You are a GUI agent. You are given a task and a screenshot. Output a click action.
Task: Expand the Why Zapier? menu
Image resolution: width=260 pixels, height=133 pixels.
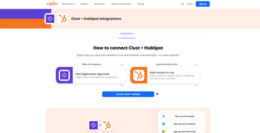69,4
